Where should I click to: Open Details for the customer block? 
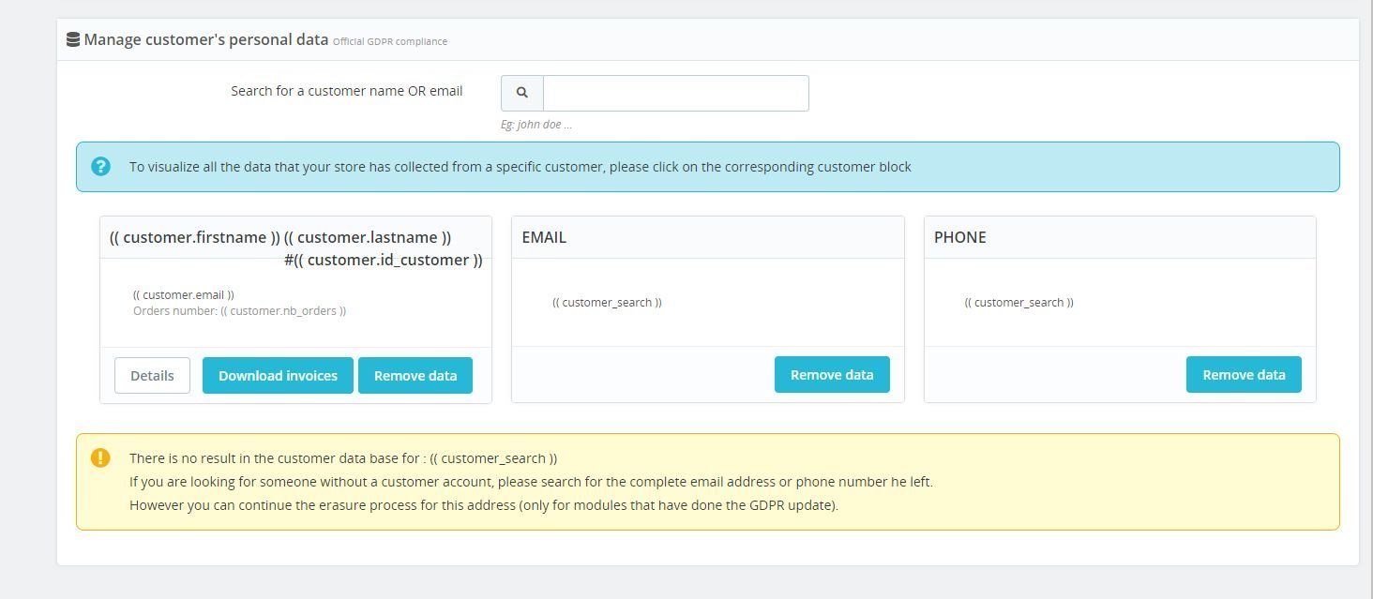point(152,375)
